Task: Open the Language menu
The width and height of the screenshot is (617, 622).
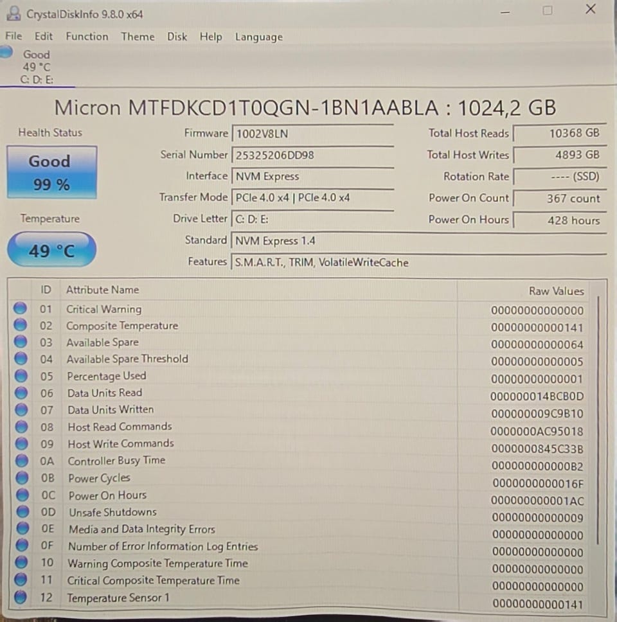Action: (x=259, y=37)
